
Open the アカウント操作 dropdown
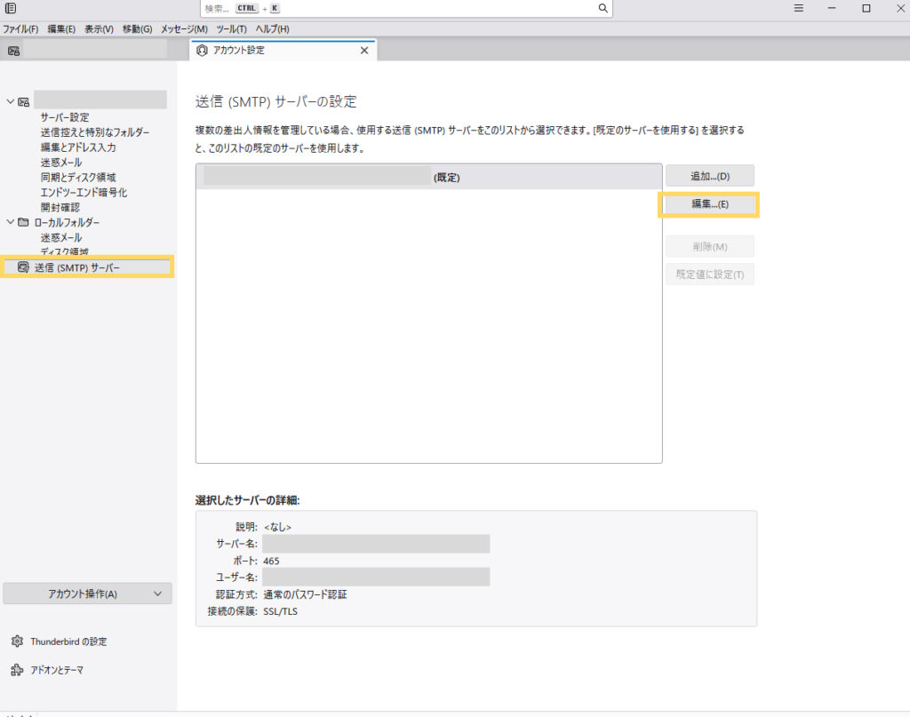pos(87,594)
